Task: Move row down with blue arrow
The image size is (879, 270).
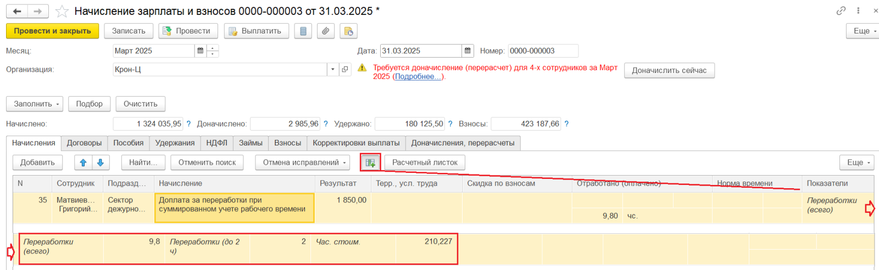Action: pyautogui.click(x=101, y=162)
